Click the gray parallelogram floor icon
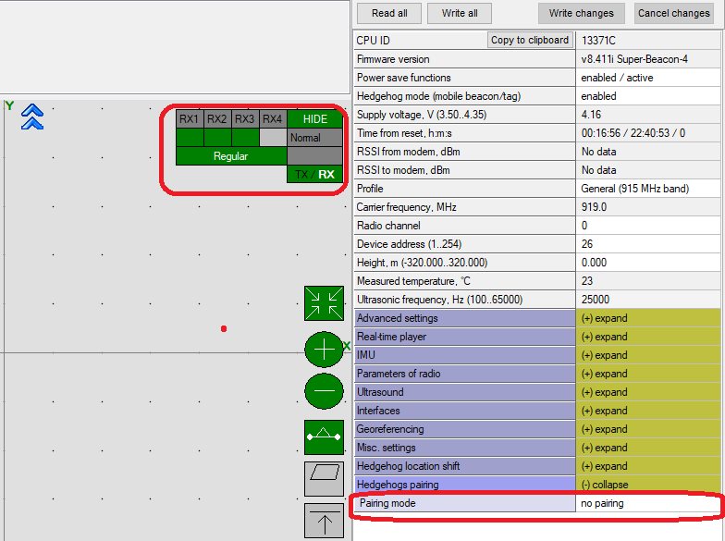Screen dimensions: 725x541 pyautogui.click(x=324, y=479)
